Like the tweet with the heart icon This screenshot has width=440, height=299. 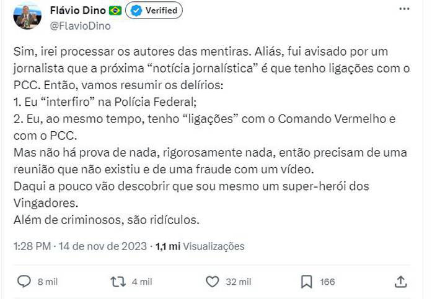[212, 282]
